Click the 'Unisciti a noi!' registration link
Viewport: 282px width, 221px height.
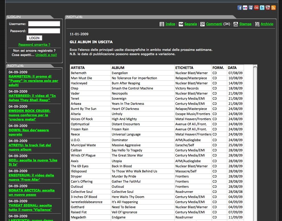click(46, 55)
